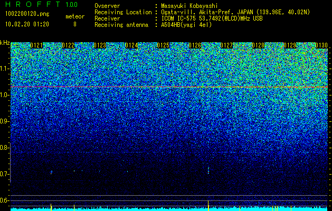Click the 0129 time marker

tap(290, 45)
